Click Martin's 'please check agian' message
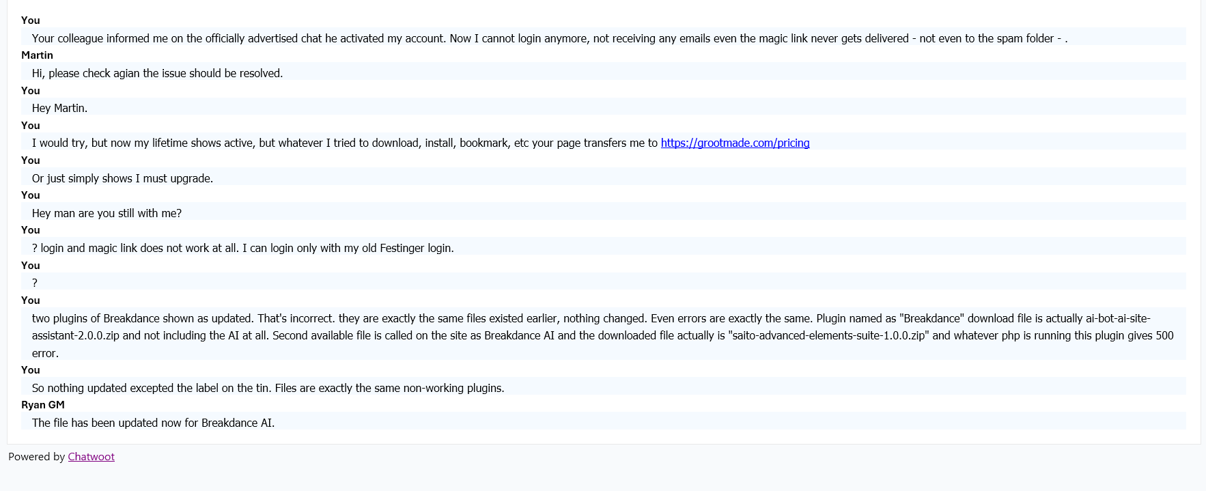This screenshot has width=1206, height=491. click(157, 73)
